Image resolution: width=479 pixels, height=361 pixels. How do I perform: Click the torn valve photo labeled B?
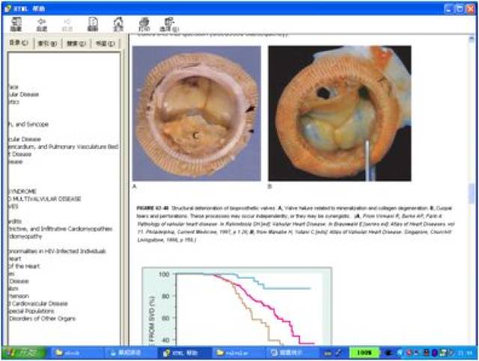pos(340,113)
